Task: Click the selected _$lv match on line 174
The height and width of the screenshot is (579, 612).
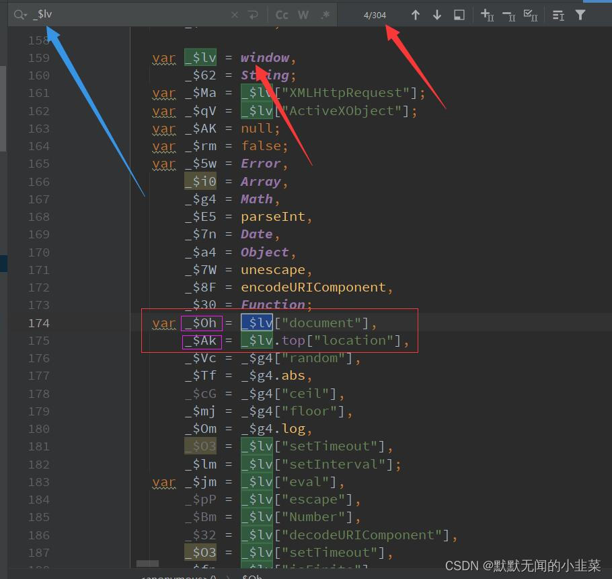Action: (x=257, y=323)
